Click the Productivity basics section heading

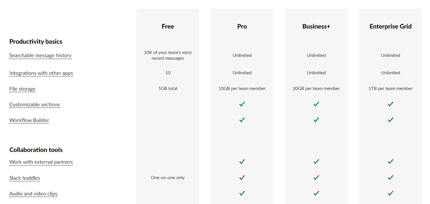coord(36,41)
